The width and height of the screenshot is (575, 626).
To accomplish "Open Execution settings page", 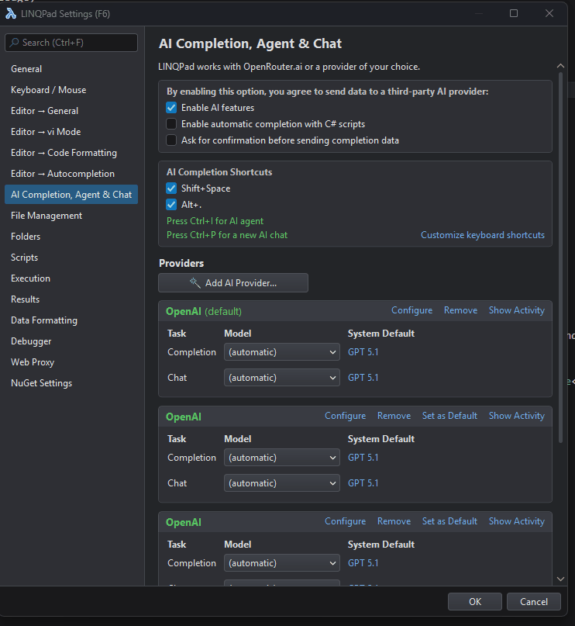I will (x=30, y=278).
